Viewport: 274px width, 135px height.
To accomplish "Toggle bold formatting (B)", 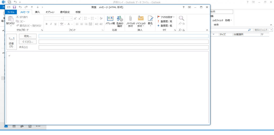I will (x=47, y=24).
